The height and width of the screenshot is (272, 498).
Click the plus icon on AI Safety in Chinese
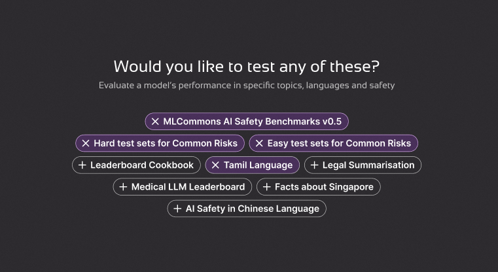(x=177, y=209)
